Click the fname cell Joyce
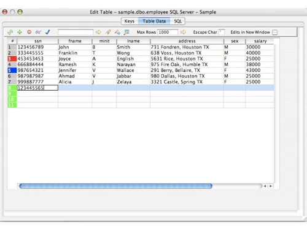The image size is (307, 230). tap(75, 59)
